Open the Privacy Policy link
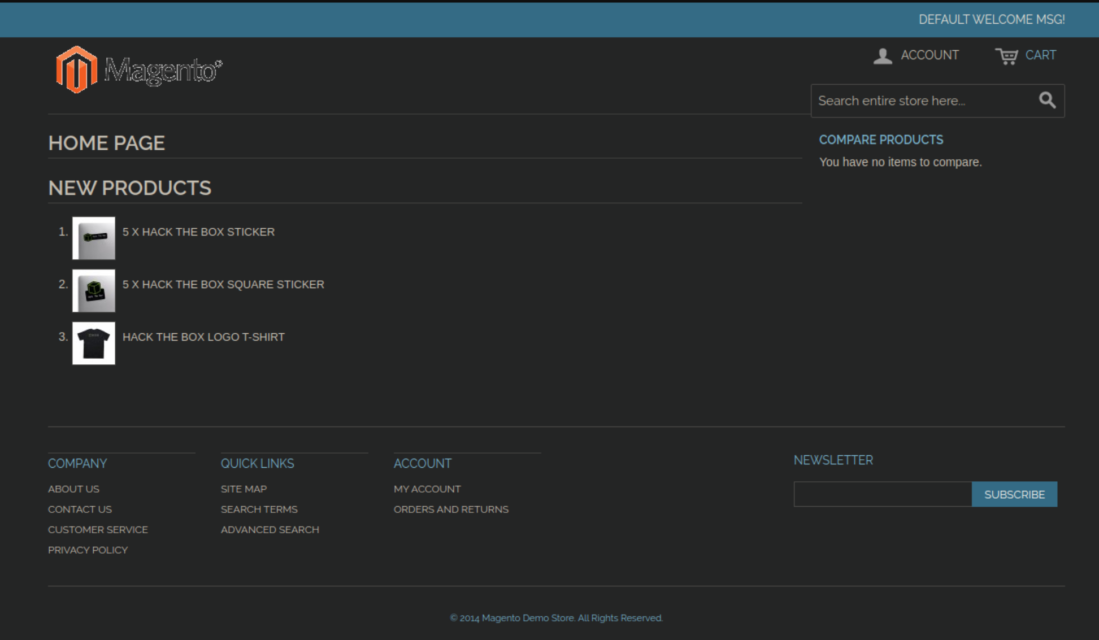This screenshot has height=640, width=1099. [x=88, y=550]
